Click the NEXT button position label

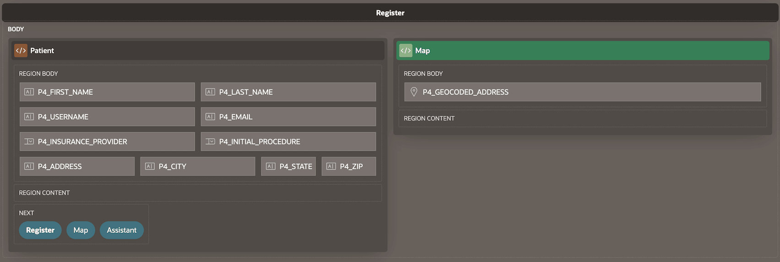(27, 213)
